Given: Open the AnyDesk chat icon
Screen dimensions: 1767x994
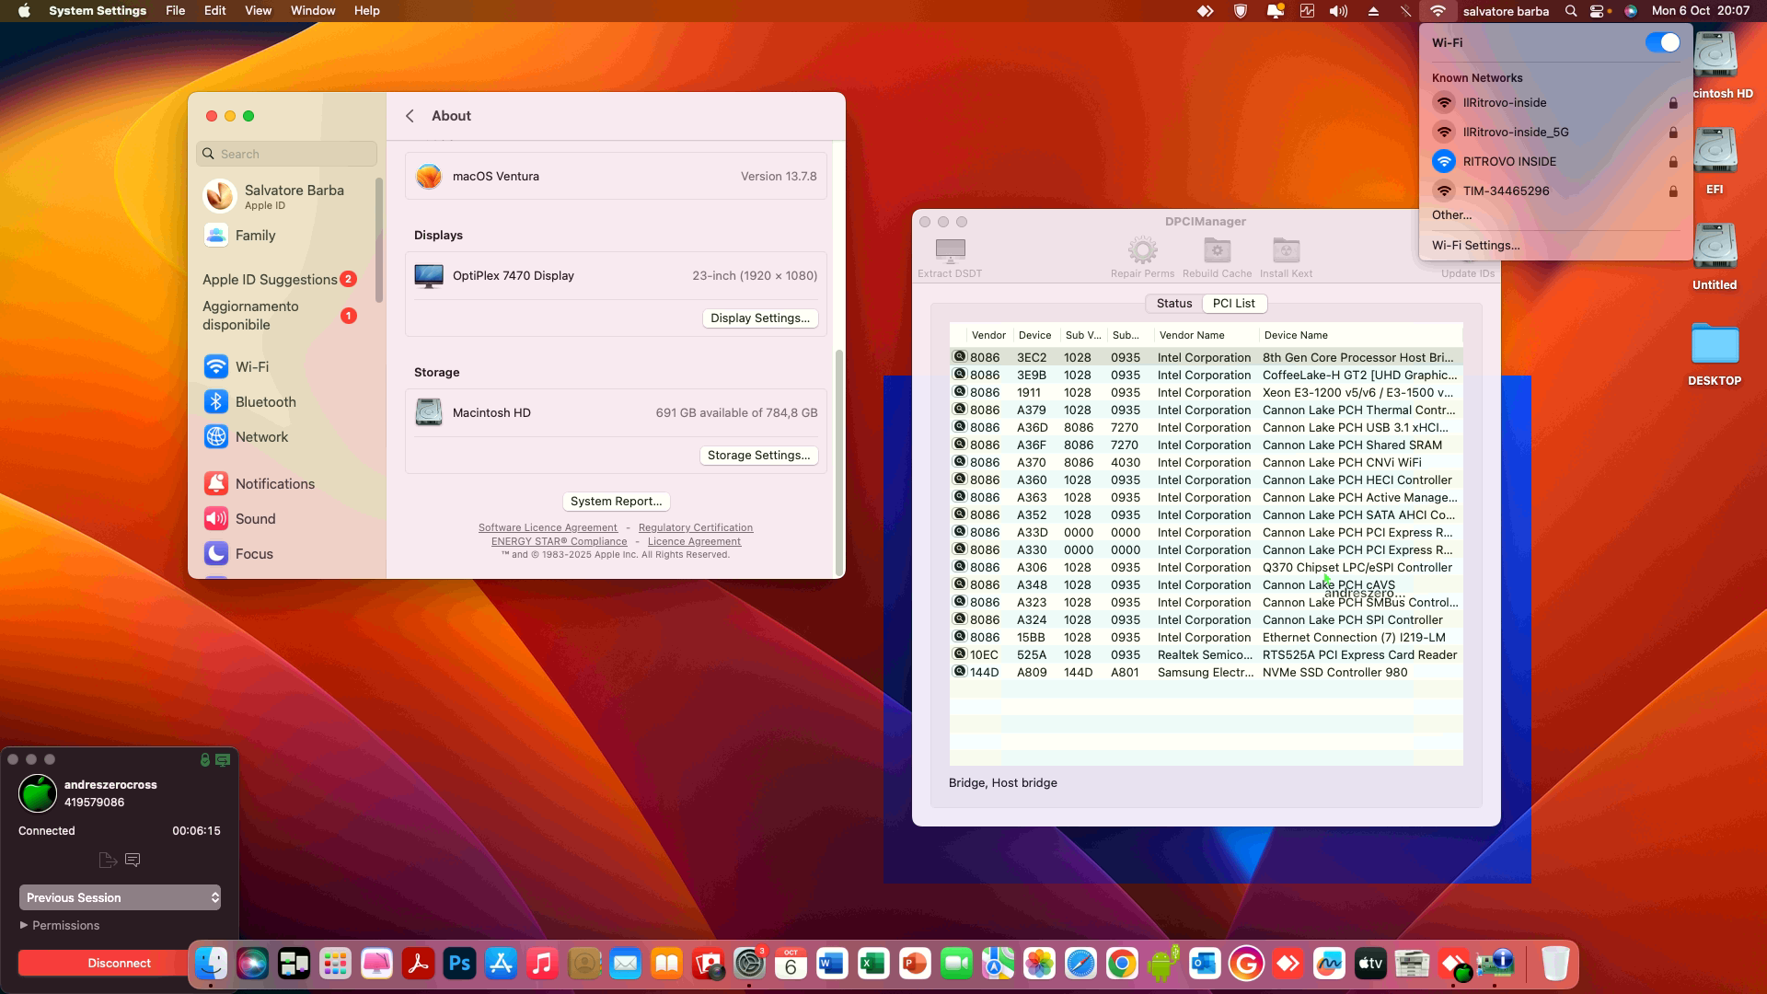Looking at the screenshot, I should (x=133, y=860).
